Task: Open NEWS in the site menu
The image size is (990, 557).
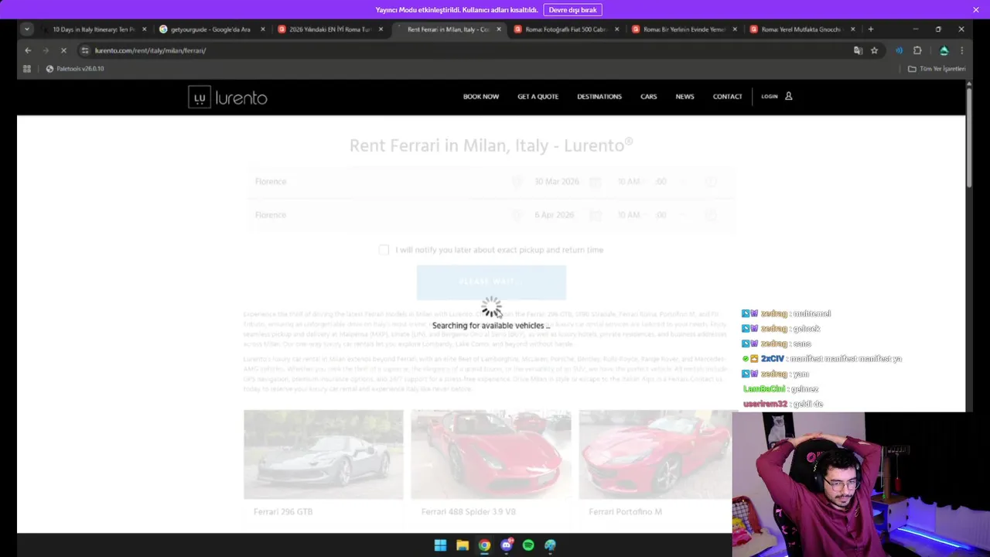Action: [x=684, y=97]
